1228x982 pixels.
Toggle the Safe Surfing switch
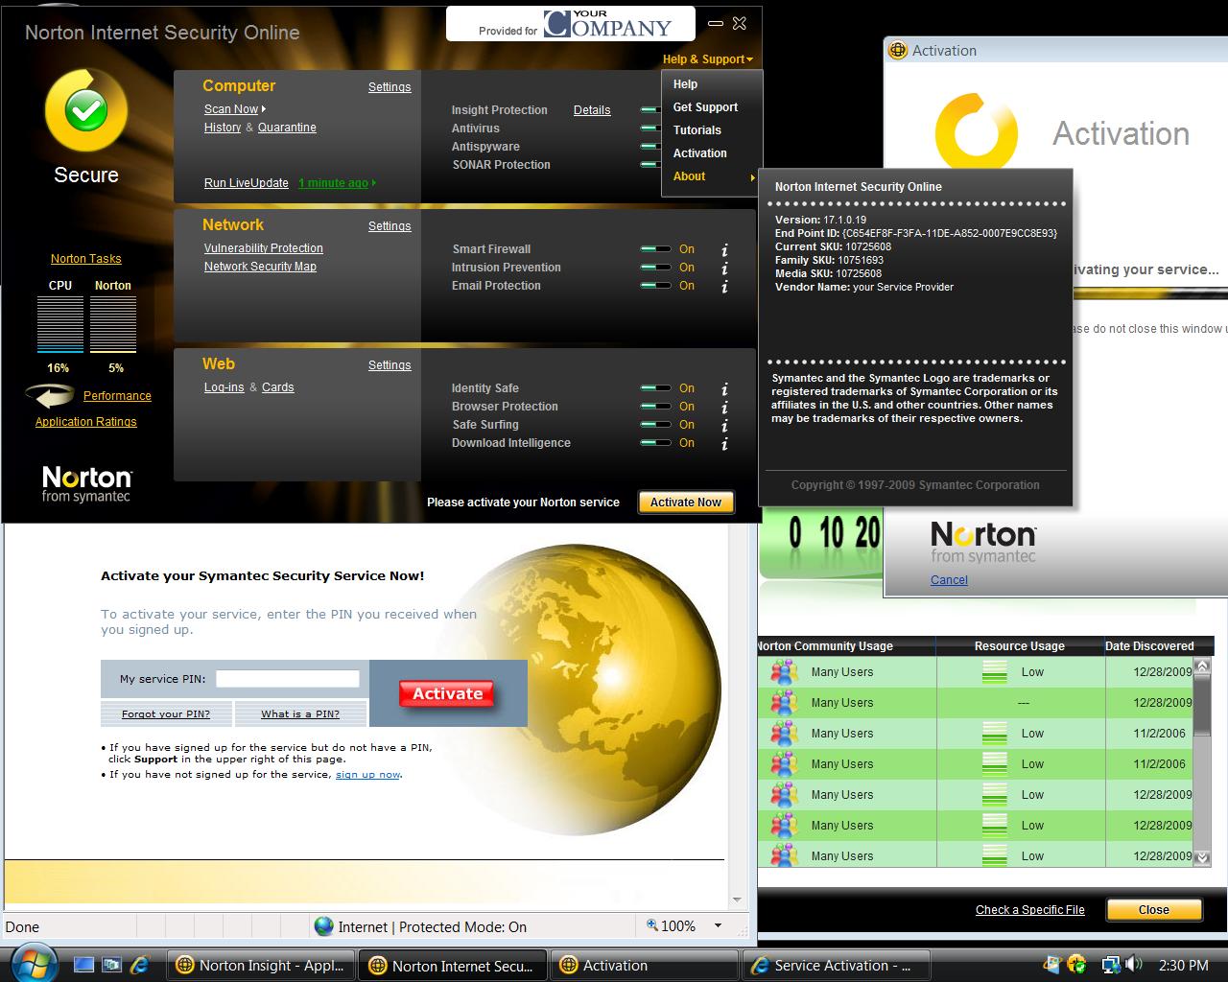tap(655, 425)
